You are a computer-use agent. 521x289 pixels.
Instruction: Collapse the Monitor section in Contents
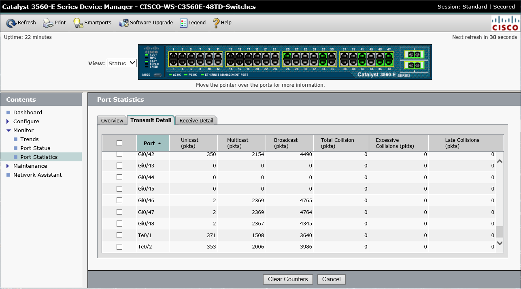click(x=9, y=130)
